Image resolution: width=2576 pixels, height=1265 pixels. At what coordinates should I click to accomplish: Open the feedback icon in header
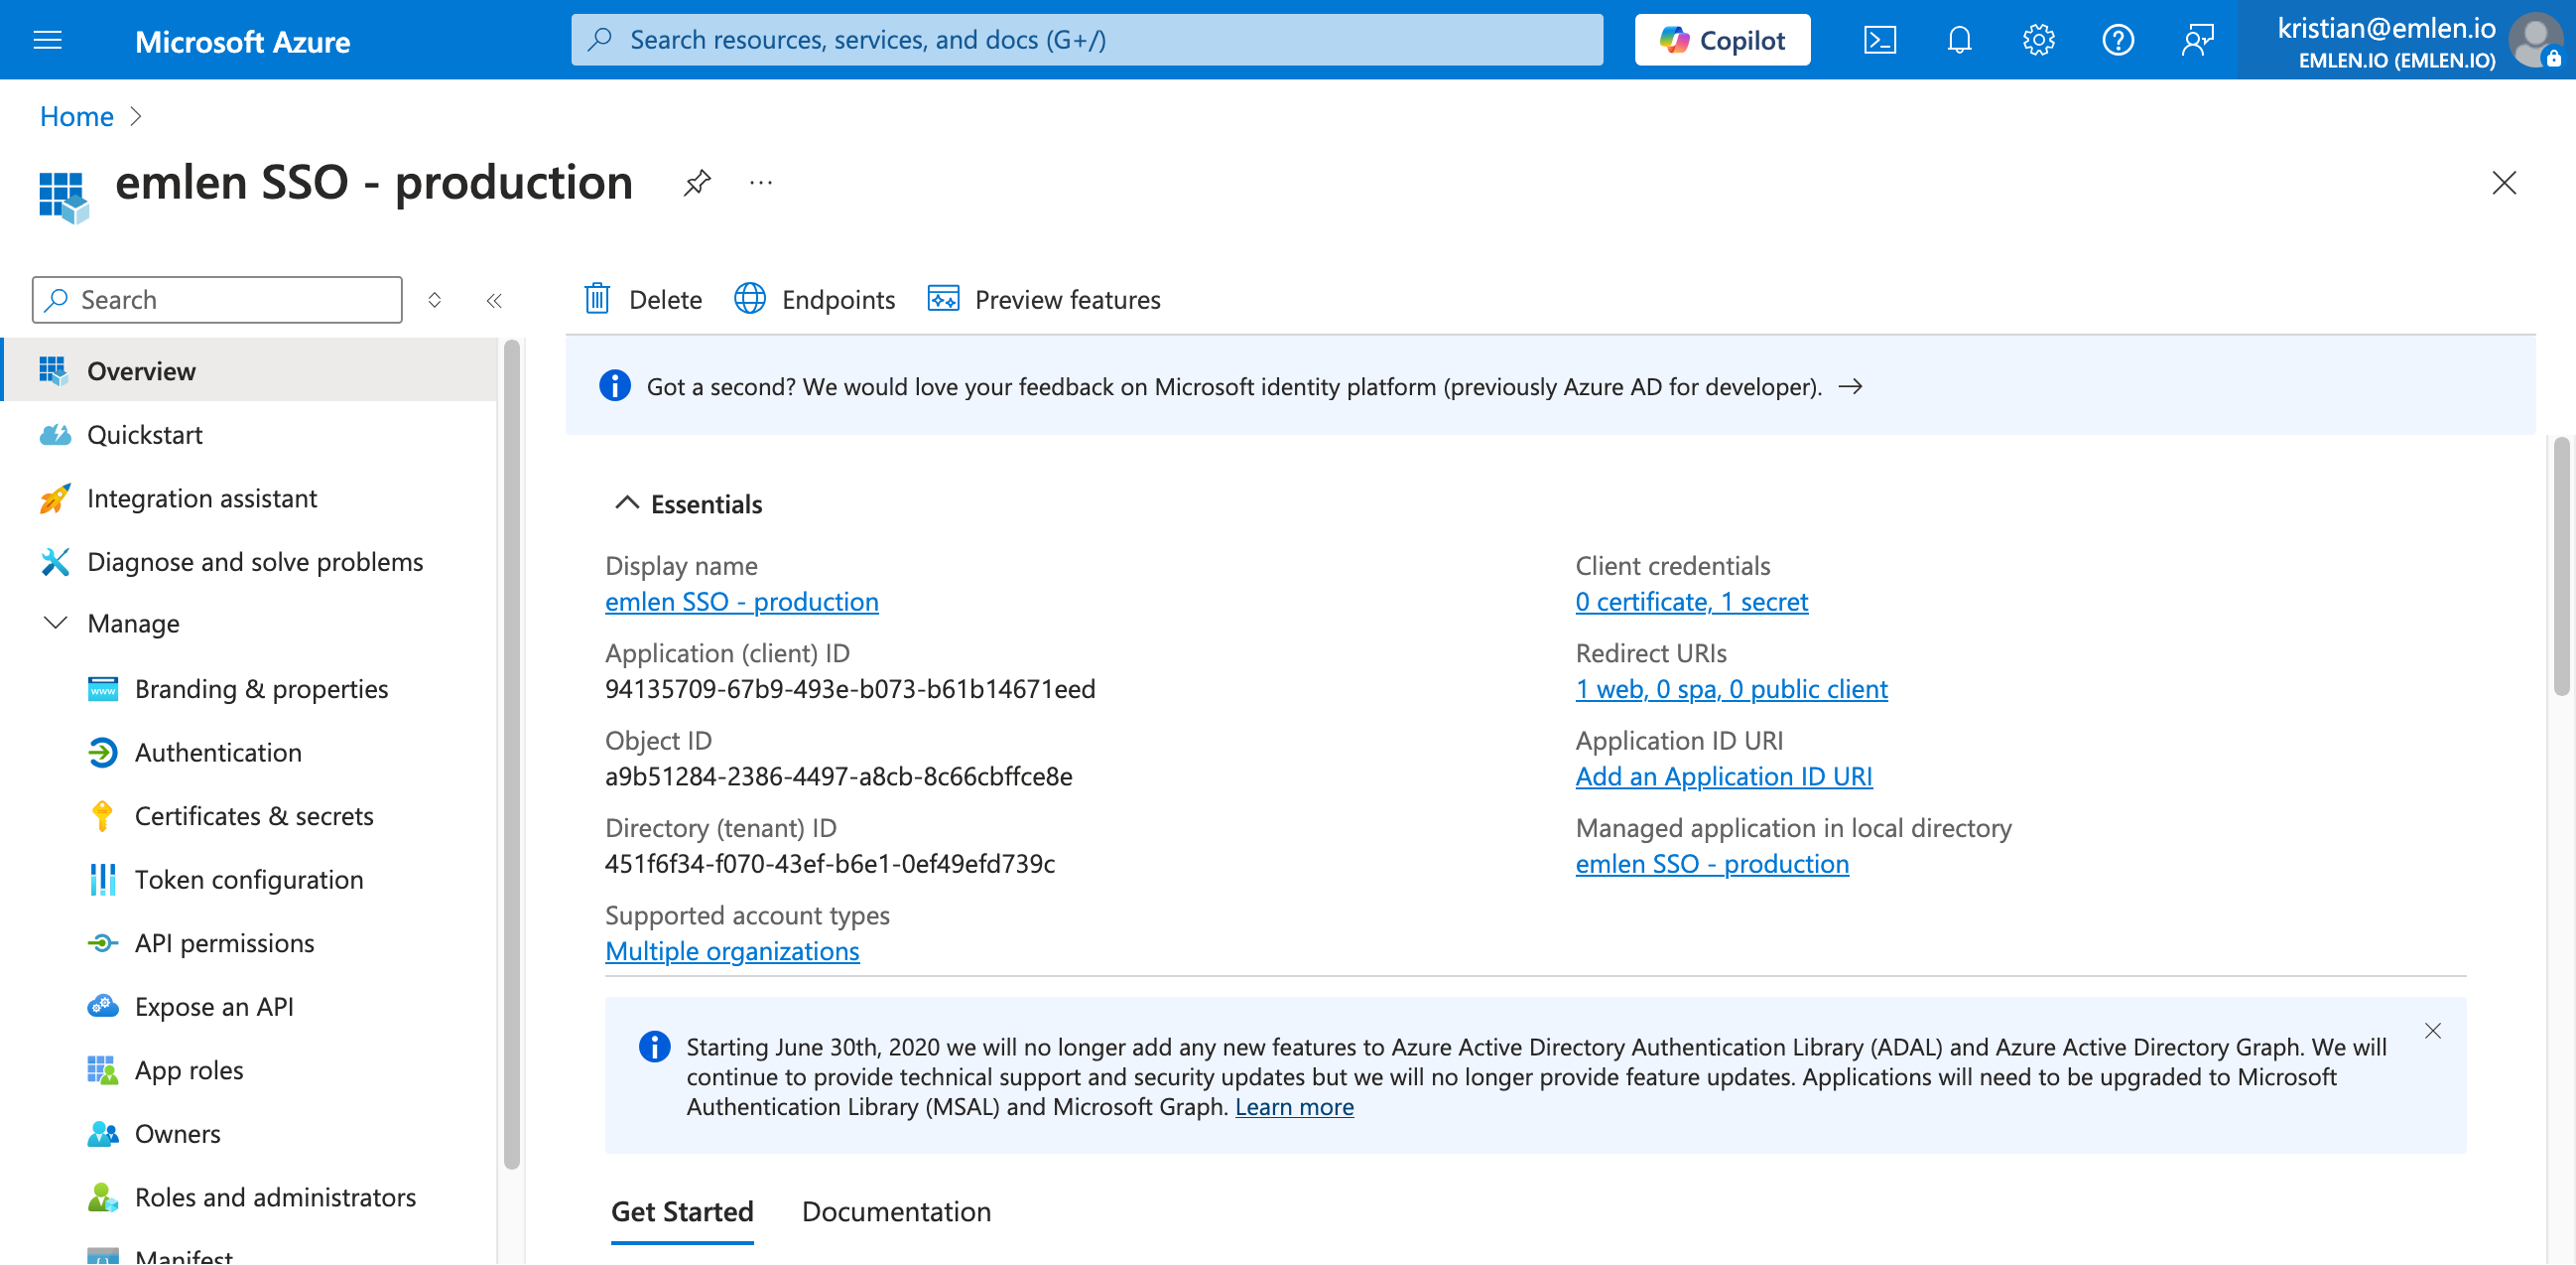2197,40
